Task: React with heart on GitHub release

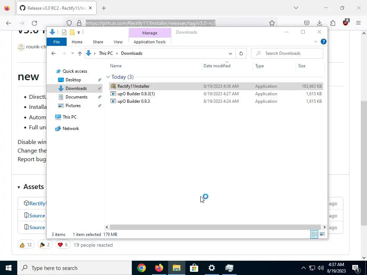Action: click(63, 245)
